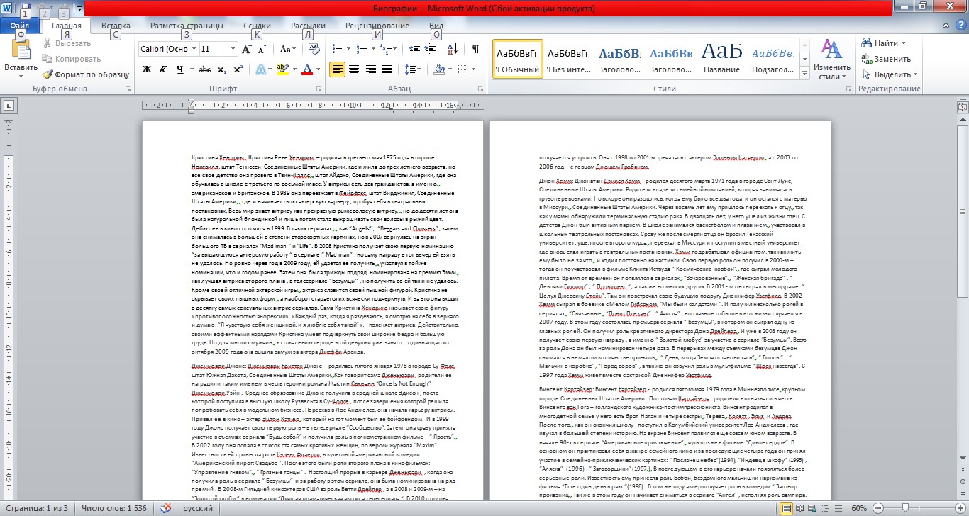Click the Shading paint bucket icon
This screenshot has width=969, height=516.
coord(439,69)
